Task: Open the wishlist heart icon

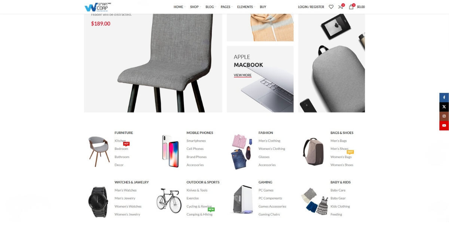Action: 331,7
